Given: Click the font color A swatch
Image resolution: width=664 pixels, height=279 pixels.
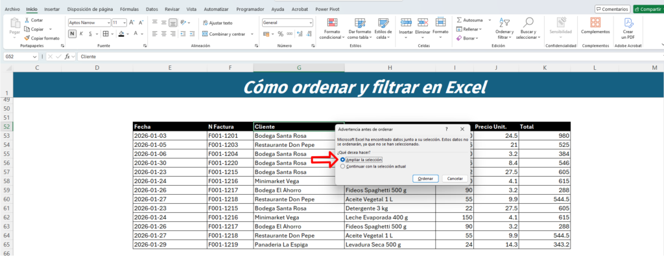Looking at the screenshot, I should tap(136, 34).
